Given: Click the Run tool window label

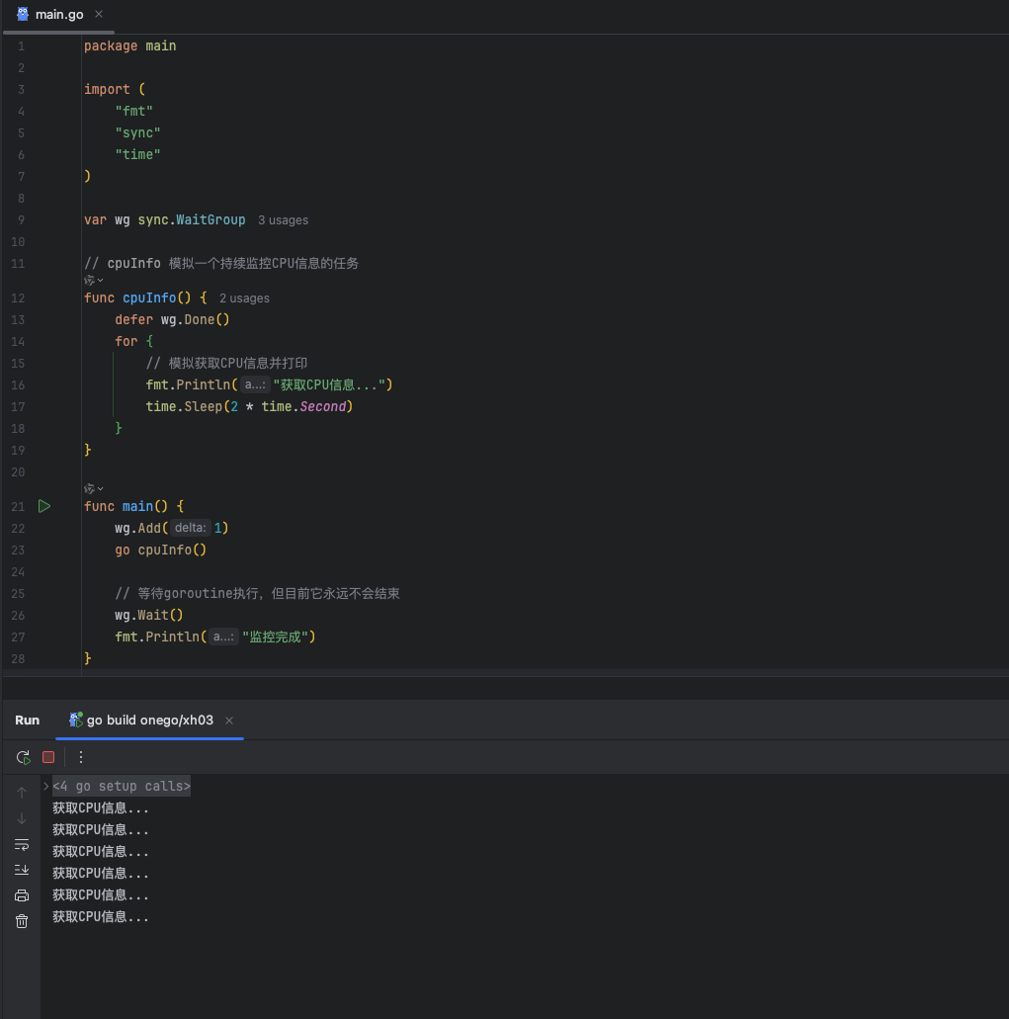Looking at the screenshot, I should click(x=28, y=721).
